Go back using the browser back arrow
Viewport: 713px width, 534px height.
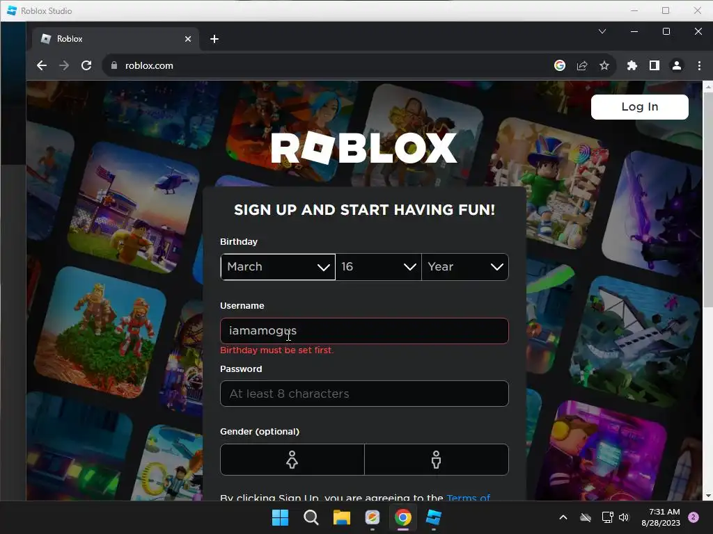pyautogui.click(x=41, y=65)
